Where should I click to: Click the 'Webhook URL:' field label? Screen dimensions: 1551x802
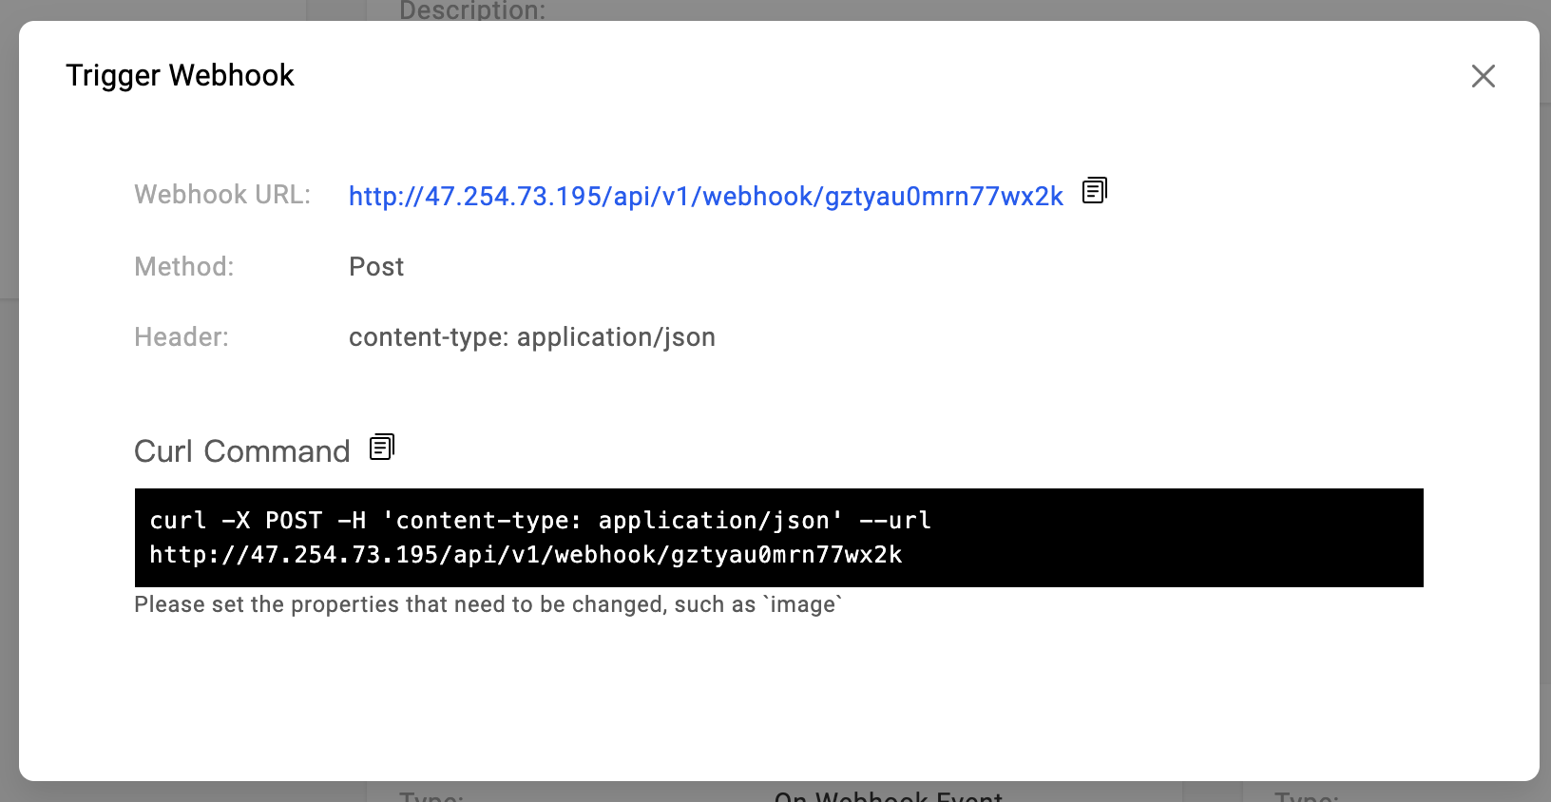222,195
